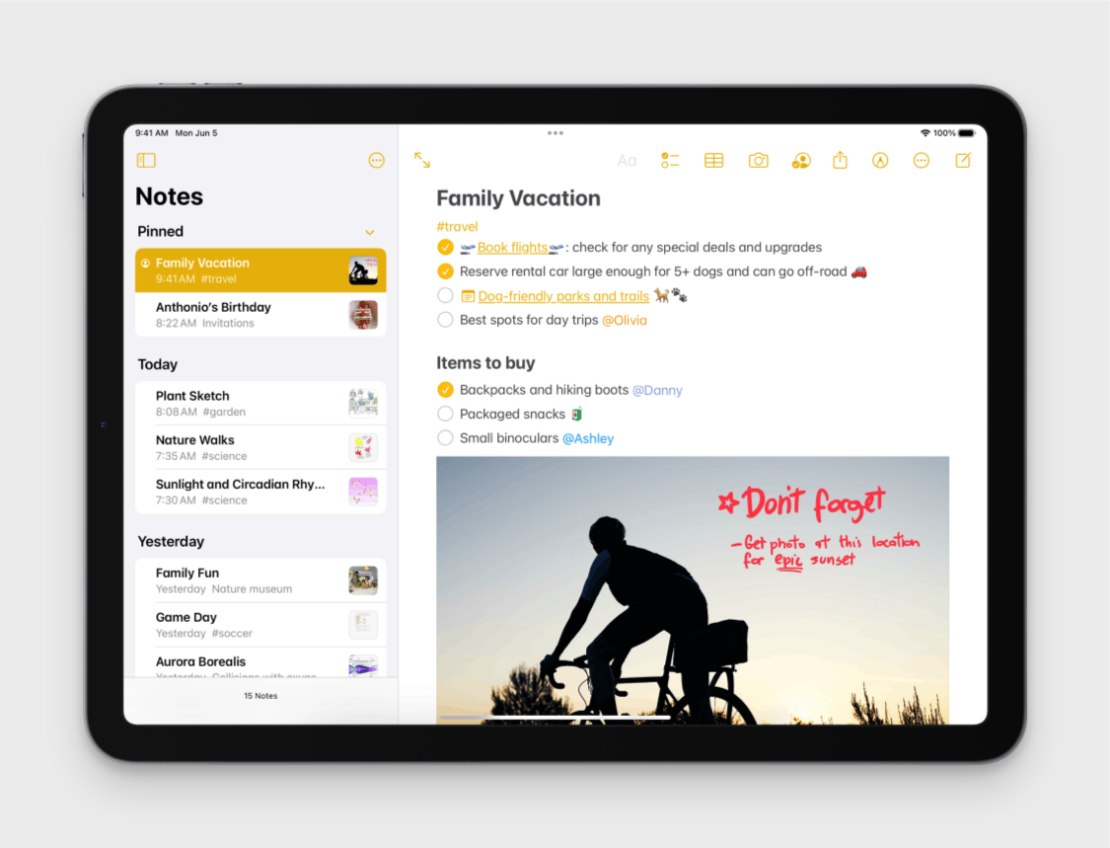The width and height of the screenshot is (1110, 848).
Task: Open the Family Fun note
Action: [x=260, y=580]
